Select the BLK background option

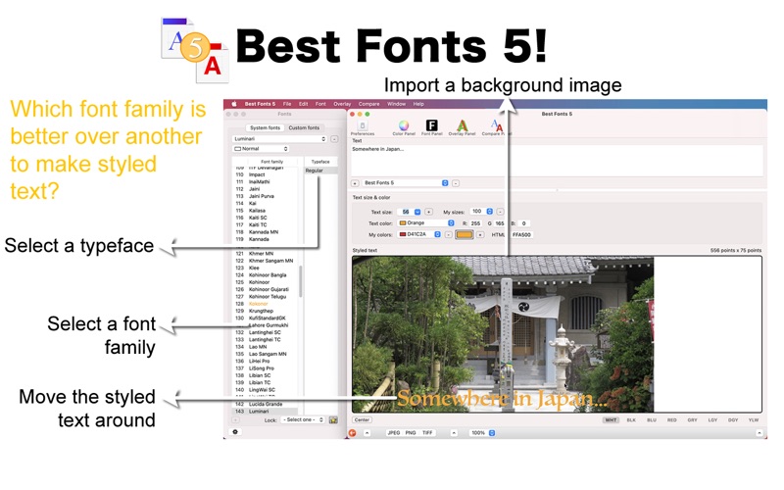pyautogui.click(x=631, y=419)
